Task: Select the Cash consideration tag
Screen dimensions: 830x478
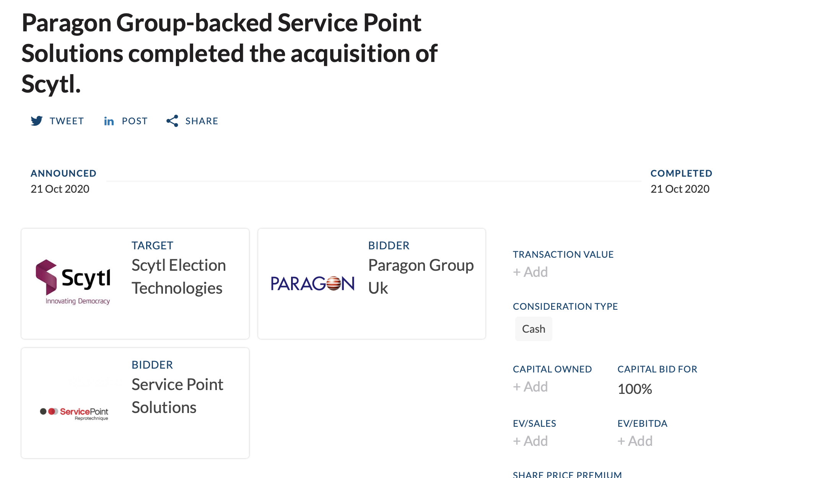Action: [534, 329]
